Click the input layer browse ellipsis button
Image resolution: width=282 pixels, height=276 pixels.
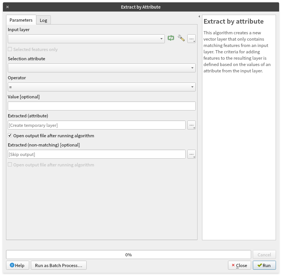coord(191,39)
